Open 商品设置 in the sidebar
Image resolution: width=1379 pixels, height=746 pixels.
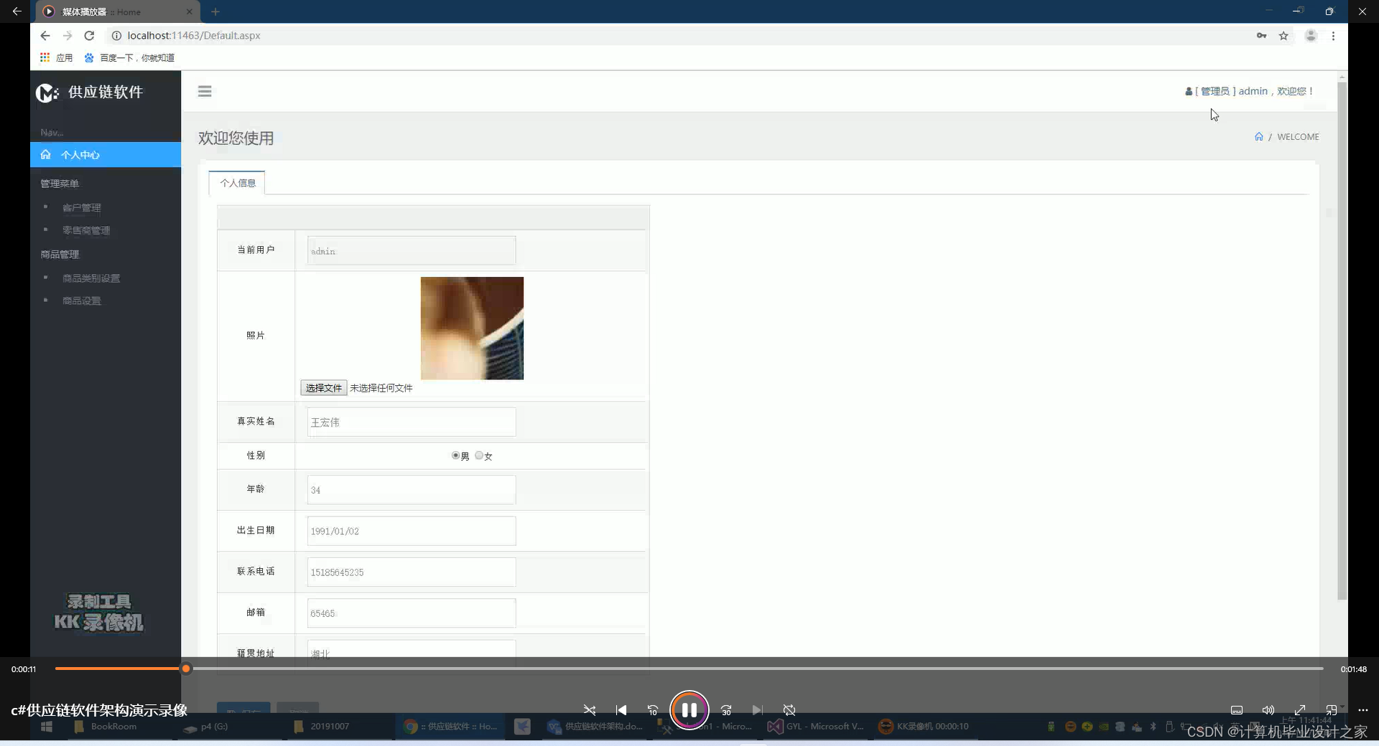click(81, 301)
